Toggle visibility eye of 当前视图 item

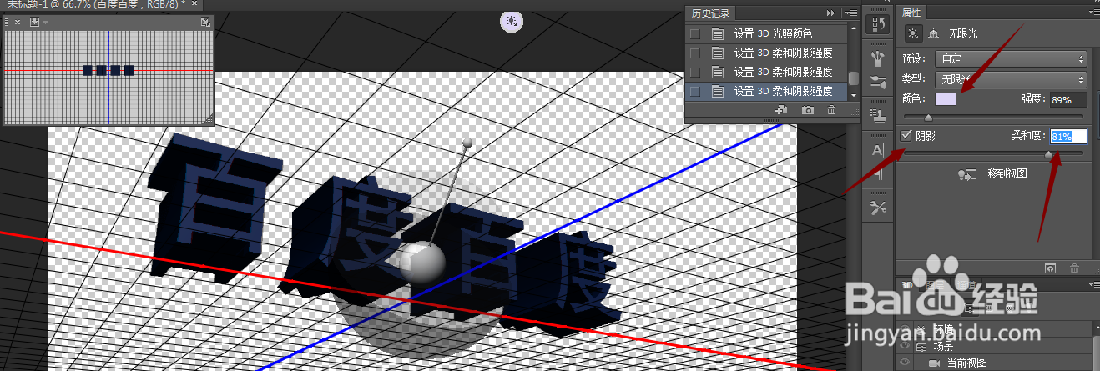(906, 363)
